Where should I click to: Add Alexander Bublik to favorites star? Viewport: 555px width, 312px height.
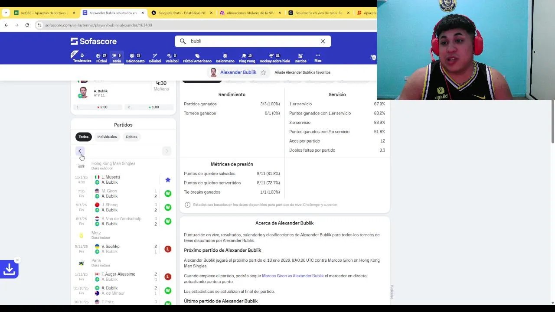tap(263, 72)
